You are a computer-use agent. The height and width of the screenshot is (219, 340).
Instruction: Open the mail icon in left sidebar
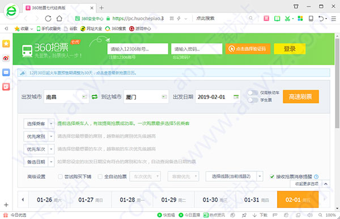(6, 72)
